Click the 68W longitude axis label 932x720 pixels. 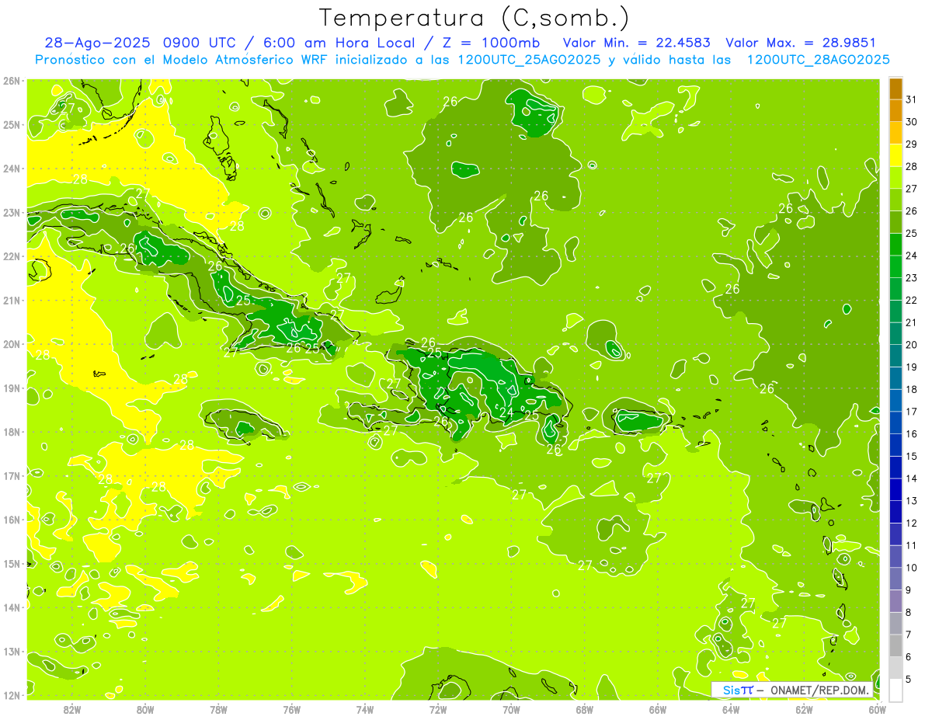click(x=585, y=709)
